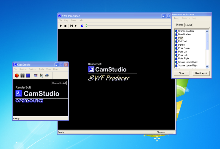
Task: Maximize the SWF Producer window
Action: pyautogui.click(x=168, y=16)
